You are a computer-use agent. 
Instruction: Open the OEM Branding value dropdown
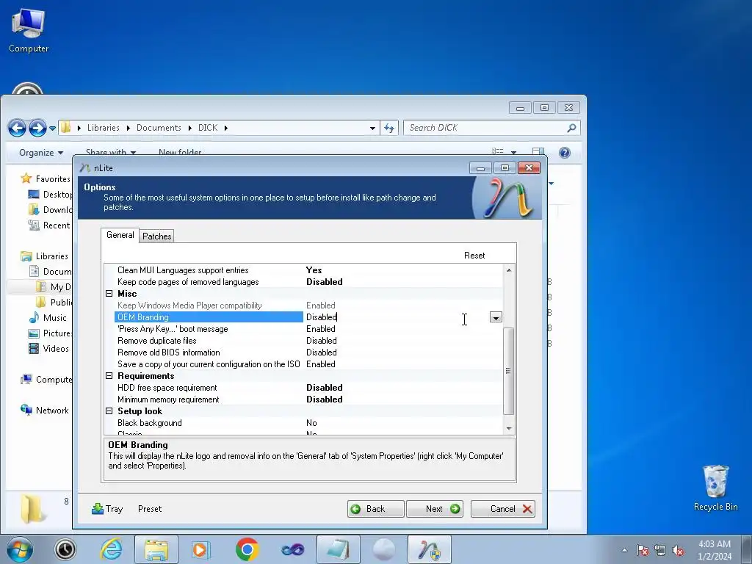tap(496, 317)
